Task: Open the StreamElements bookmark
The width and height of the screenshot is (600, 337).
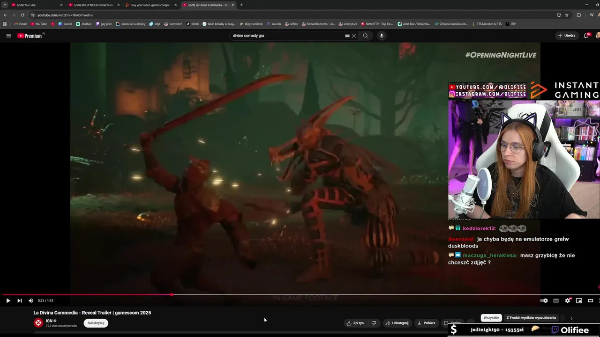Action: click(318, 24)
